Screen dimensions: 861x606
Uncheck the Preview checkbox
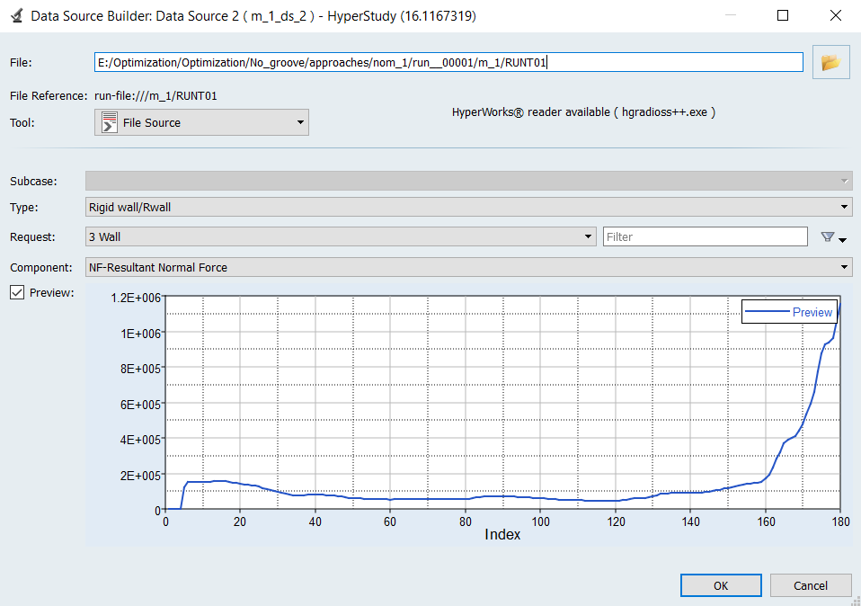17,292
